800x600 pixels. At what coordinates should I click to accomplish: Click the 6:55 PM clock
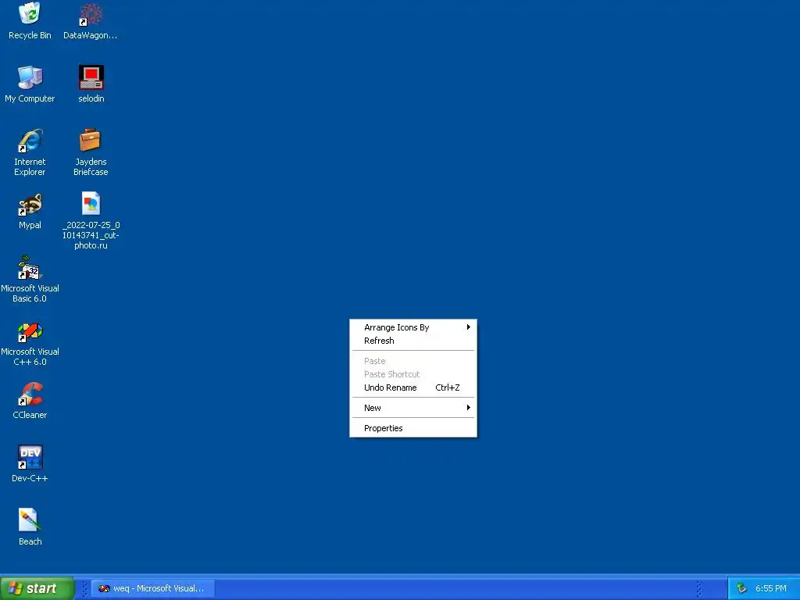(771, 589)
